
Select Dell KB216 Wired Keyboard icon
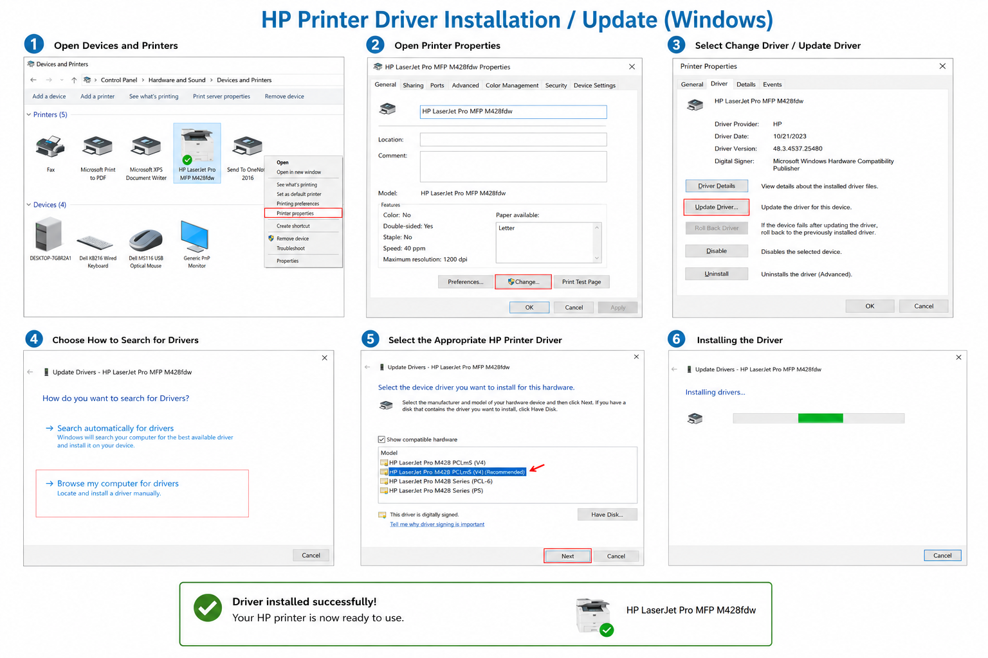(96, 243)
